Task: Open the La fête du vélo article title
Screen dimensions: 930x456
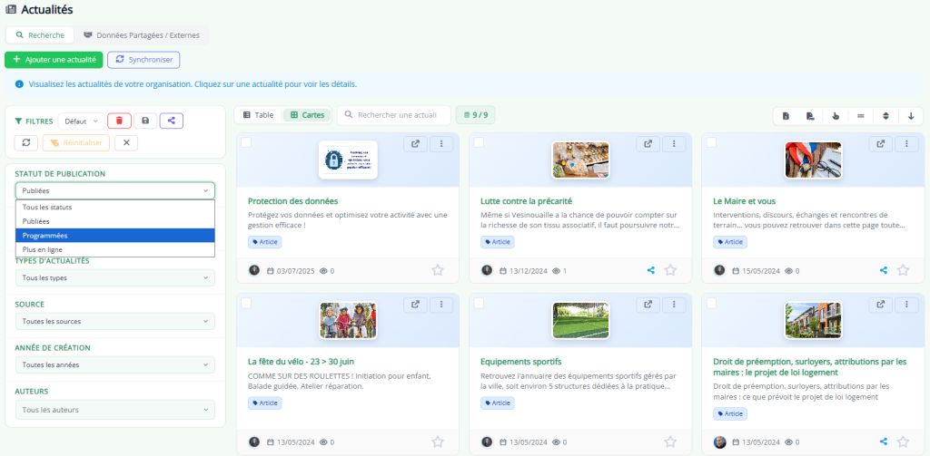Action: pos(301,361)
